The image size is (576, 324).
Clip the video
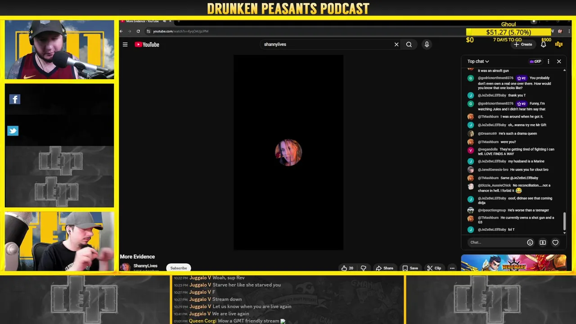[x=434, y=268]
